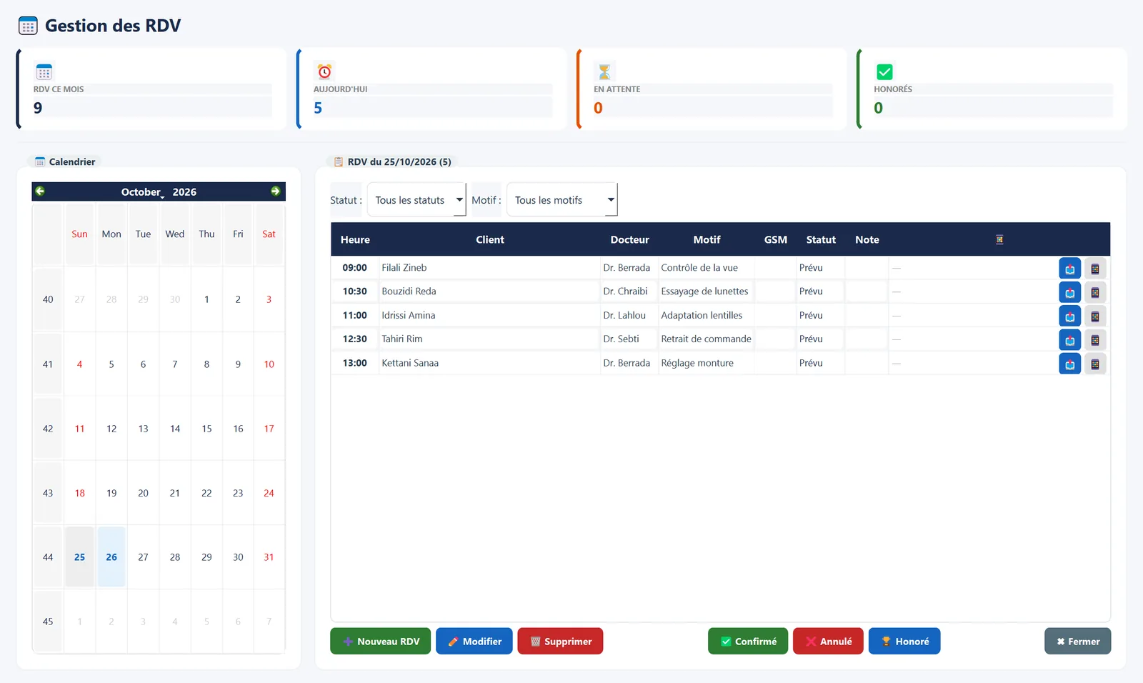Open the October month selector in calendar

click(x=143, y=191)
